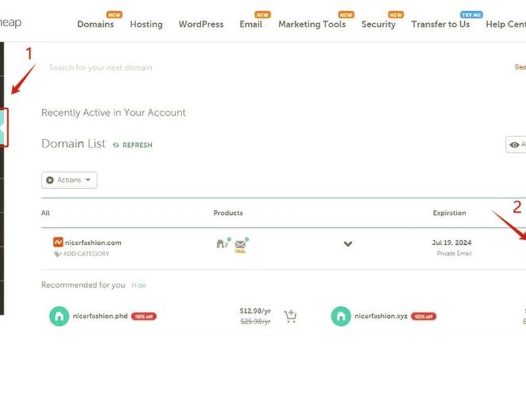
Task: Open the Email menu
Action: 251,24
